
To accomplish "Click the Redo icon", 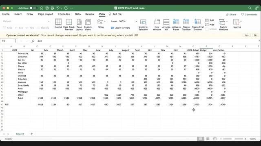I will point(66,8).
